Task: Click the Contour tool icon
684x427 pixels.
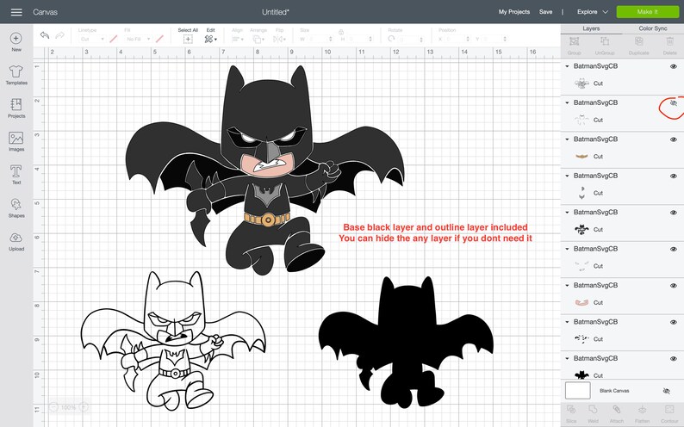Action: tap(669, 410)
